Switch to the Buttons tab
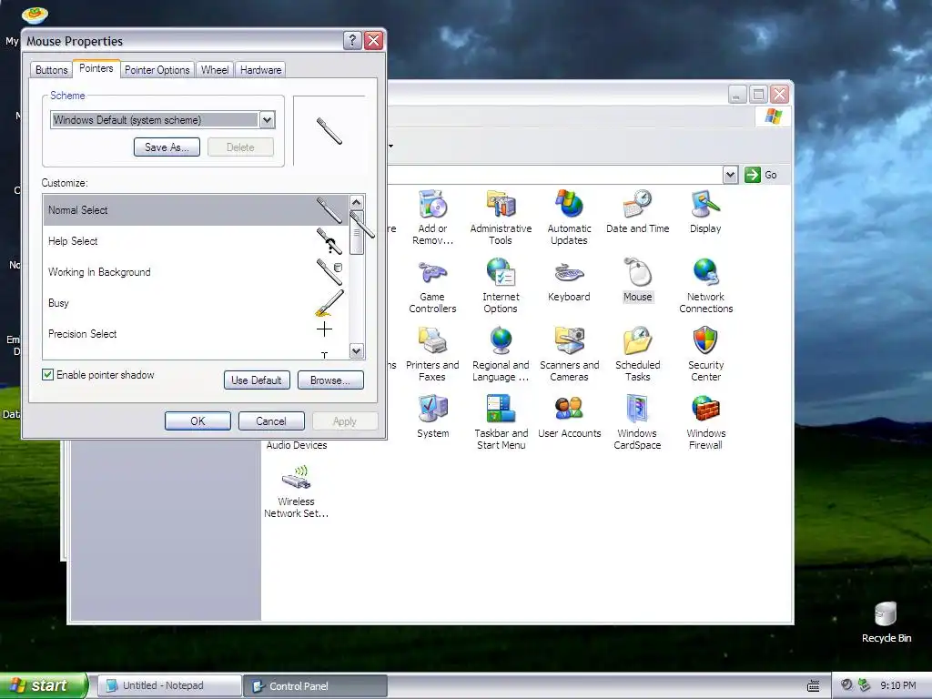This screenshot has height=699, width=932. point(51,70)
